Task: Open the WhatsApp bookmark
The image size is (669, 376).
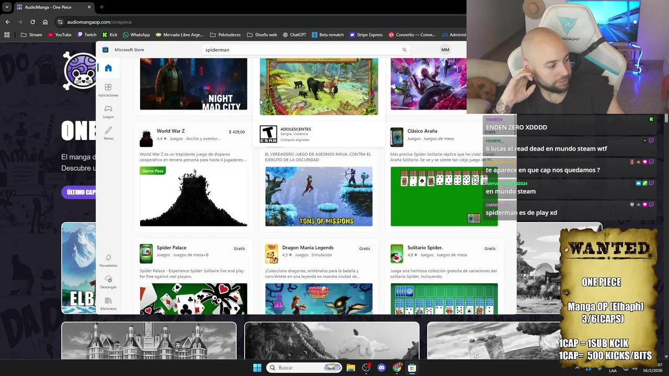Action: 136,35
